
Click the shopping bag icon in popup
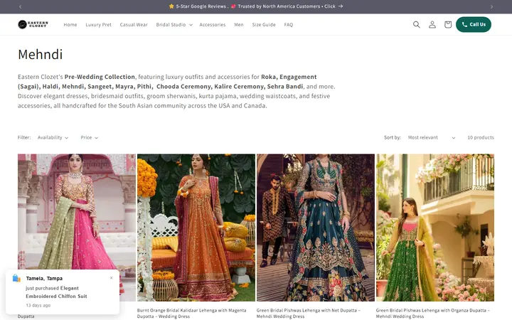pos(16,278)
